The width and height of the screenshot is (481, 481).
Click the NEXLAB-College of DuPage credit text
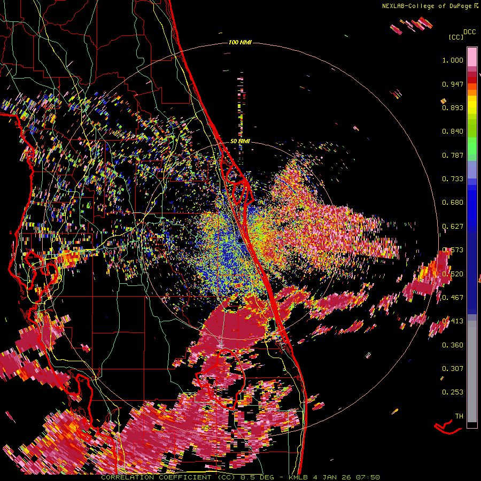[426, 6]
